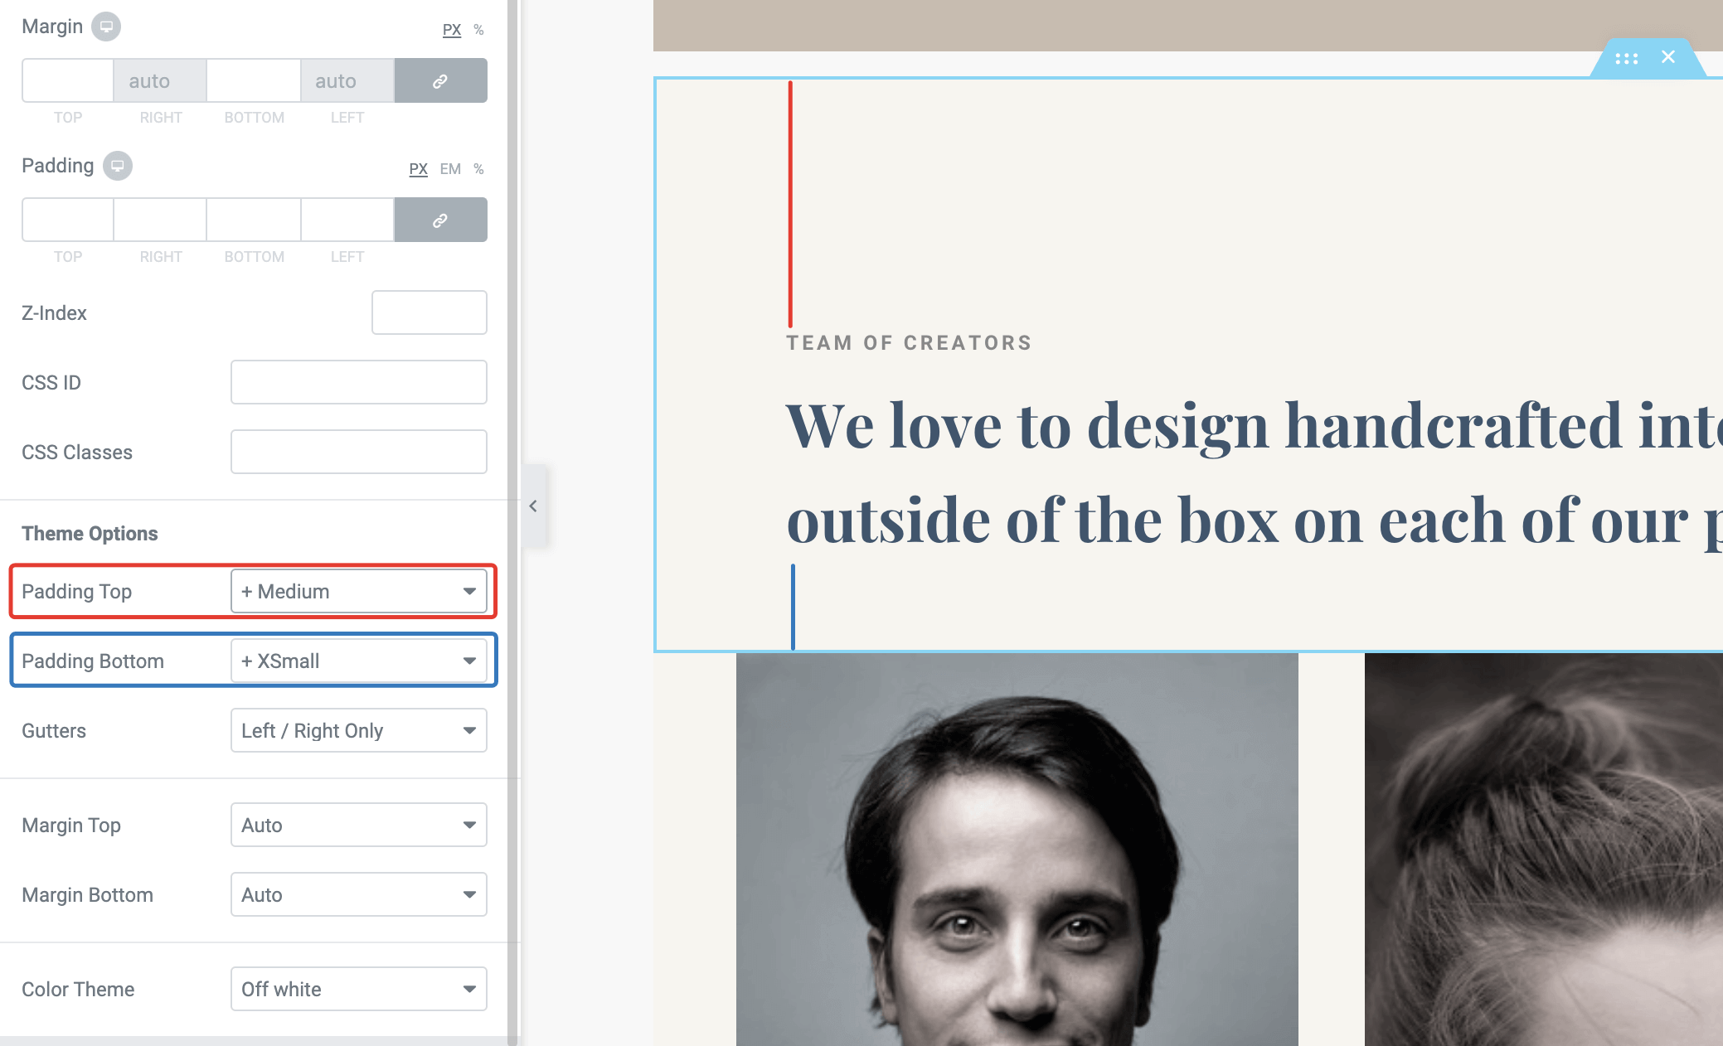Toggle the Padding link values icon
The height and width of the screenshot is (1046, 1723).
click(x=440, y=220)
